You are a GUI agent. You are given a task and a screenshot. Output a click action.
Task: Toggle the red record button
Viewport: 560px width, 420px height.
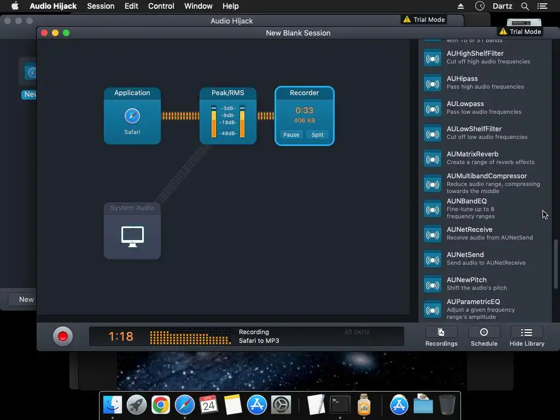[x=63, y=336]
